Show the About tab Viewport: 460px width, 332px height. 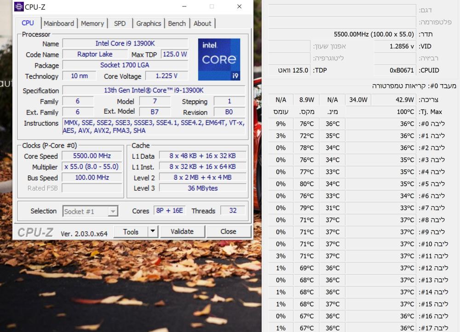click(202, 23)
